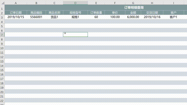Screen dimensions: 187x105
Task: Select the 规格型号 header cell
Action: (75, 13)
